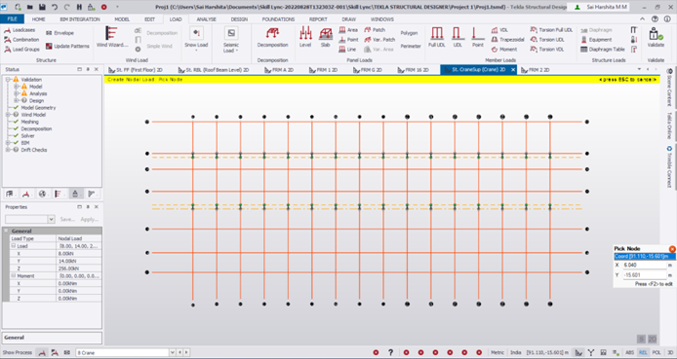Edit the X coordinate field in Pick Node
The width and height of the screenshot is (677, 359).
click(645, 266)
